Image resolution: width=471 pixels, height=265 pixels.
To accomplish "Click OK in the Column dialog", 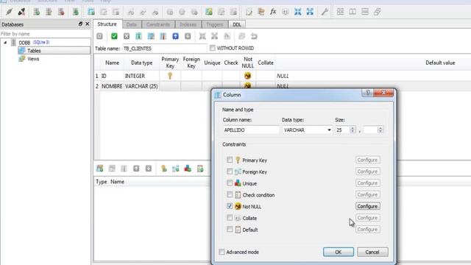I will tap(339, 252).
